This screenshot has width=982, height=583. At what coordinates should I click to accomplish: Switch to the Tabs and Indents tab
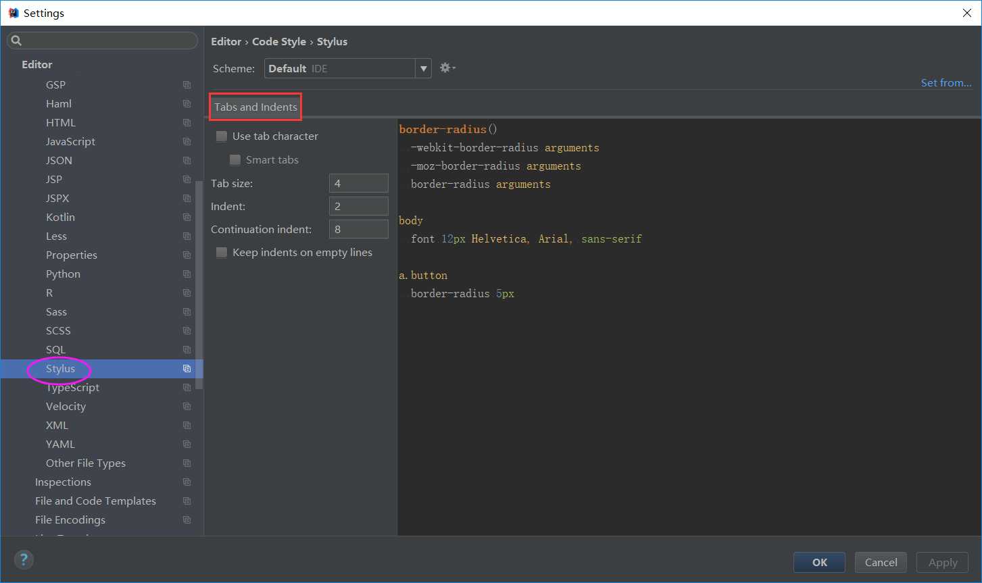(255, 107)
